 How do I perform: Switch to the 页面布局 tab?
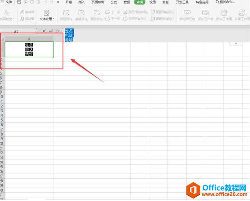click(x=98, y=2)
